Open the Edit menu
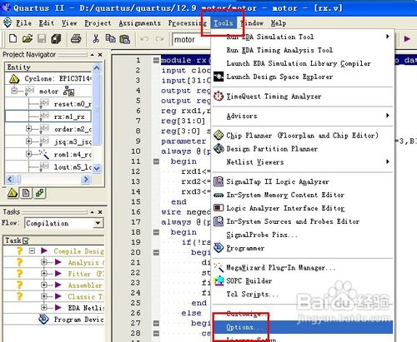This screenshot has width=417, height=342. tap(47, 23)
